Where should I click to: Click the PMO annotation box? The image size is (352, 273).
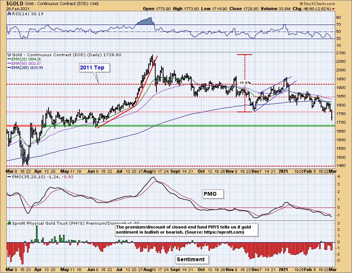coord(213,194)
